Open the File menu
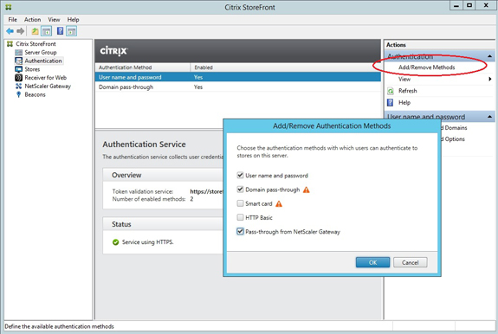Image resolution: width=498 pixels, height=334 pixels. 13,20
